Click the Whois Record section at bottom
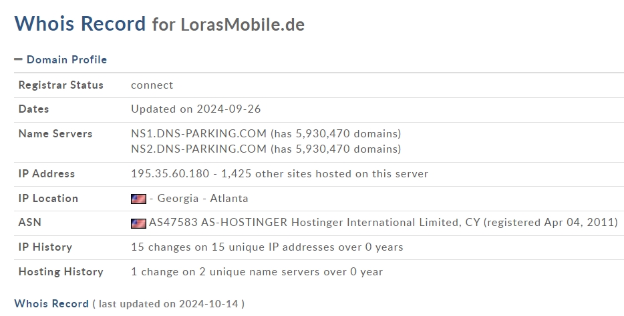The height and width of the screenshot is (316, 624). [51, 304]
